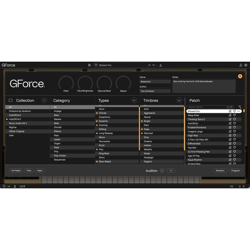250x250 pixels.
Task: Click the patch list sort filter icon
Action: tap(240, 107)
